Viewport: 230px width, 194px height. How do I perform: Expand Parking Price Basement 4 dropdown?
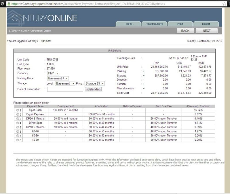58,78
